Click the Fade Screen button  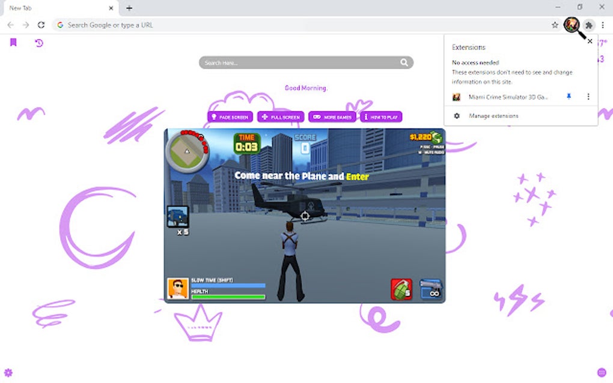click(230, 116)
